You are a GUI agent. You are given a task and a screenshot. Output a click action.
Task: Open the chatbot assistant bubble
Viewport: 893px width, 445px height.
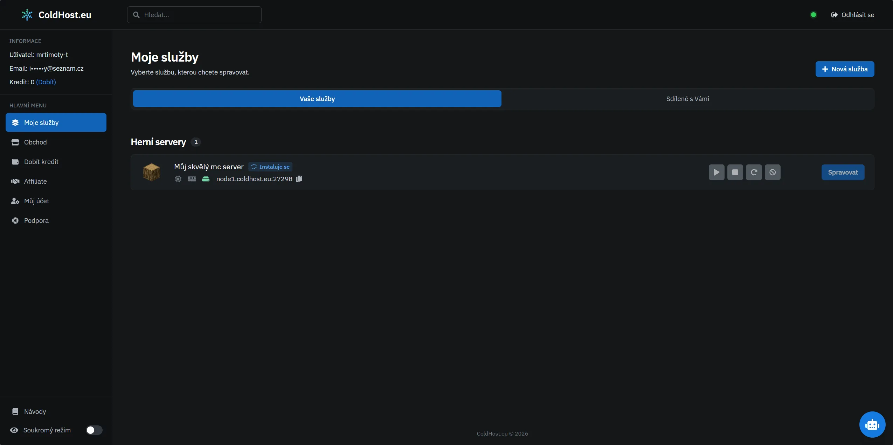pos(872,424)
